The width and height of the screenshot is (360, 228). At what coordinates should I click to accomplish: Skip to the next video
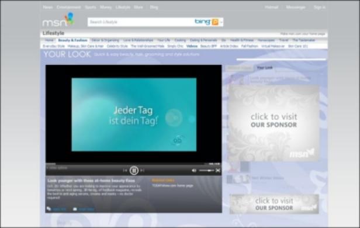pos(143,170)
